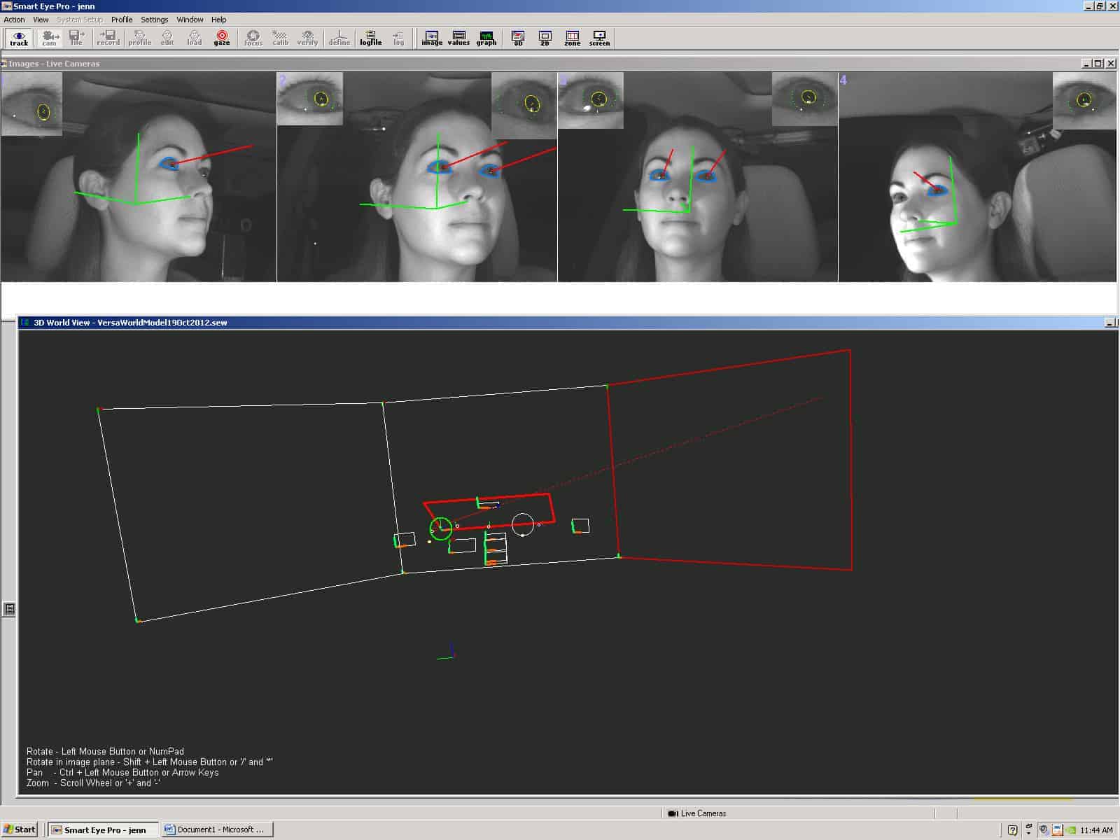Open the graph view

click(486, 38)
